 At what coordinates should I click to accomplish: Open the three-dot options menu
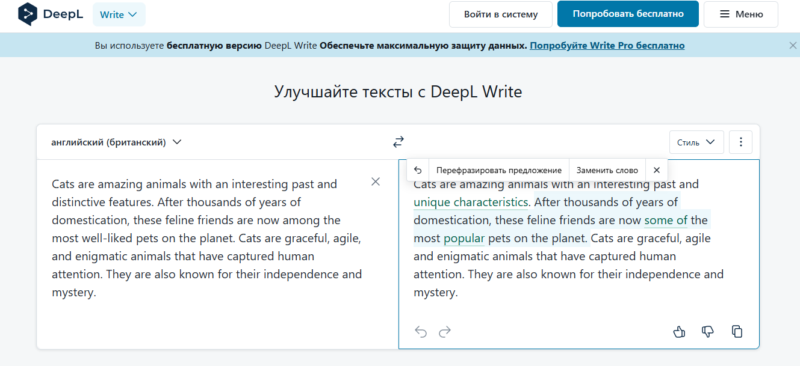(741, 142)
